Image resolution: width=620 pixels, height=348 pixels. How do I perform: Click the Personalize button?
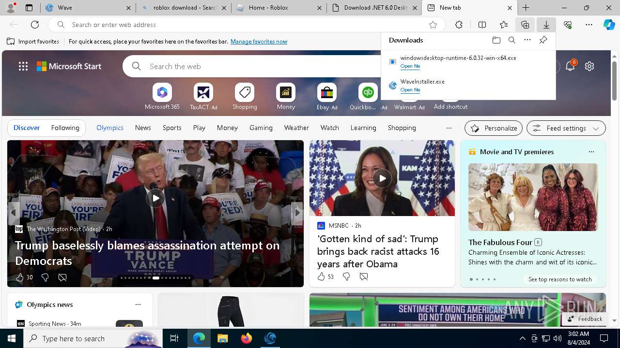click(494, 128)
